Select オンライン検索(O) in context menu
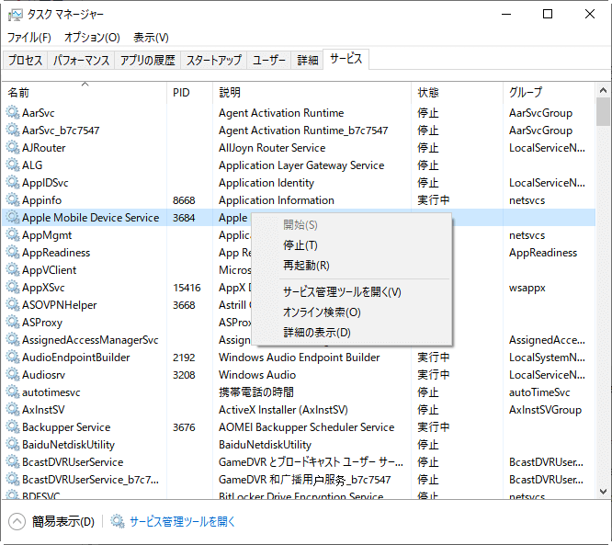The image size is (612, 545). coord(322,312)
